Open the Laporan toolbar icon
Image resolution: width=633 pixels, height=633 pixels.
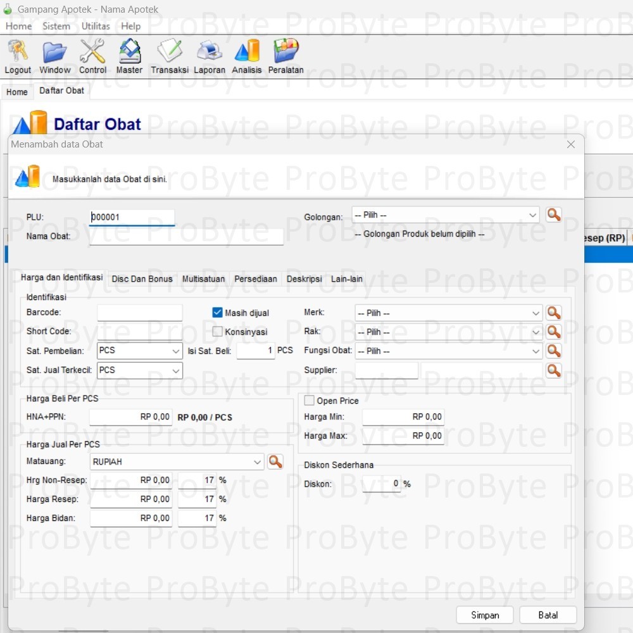pos(209,51)
